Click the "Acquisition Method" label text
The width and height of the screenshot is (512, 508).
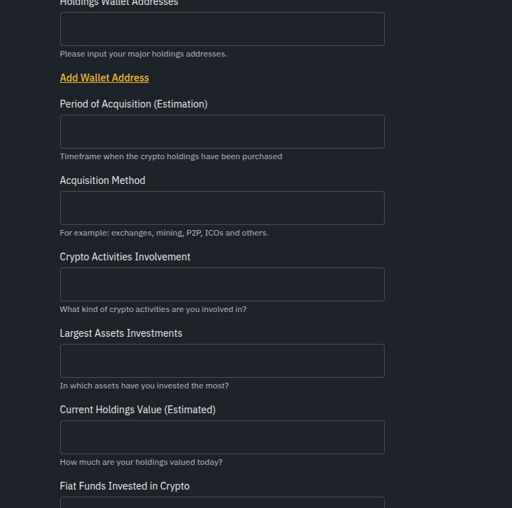tap(103, 180)
